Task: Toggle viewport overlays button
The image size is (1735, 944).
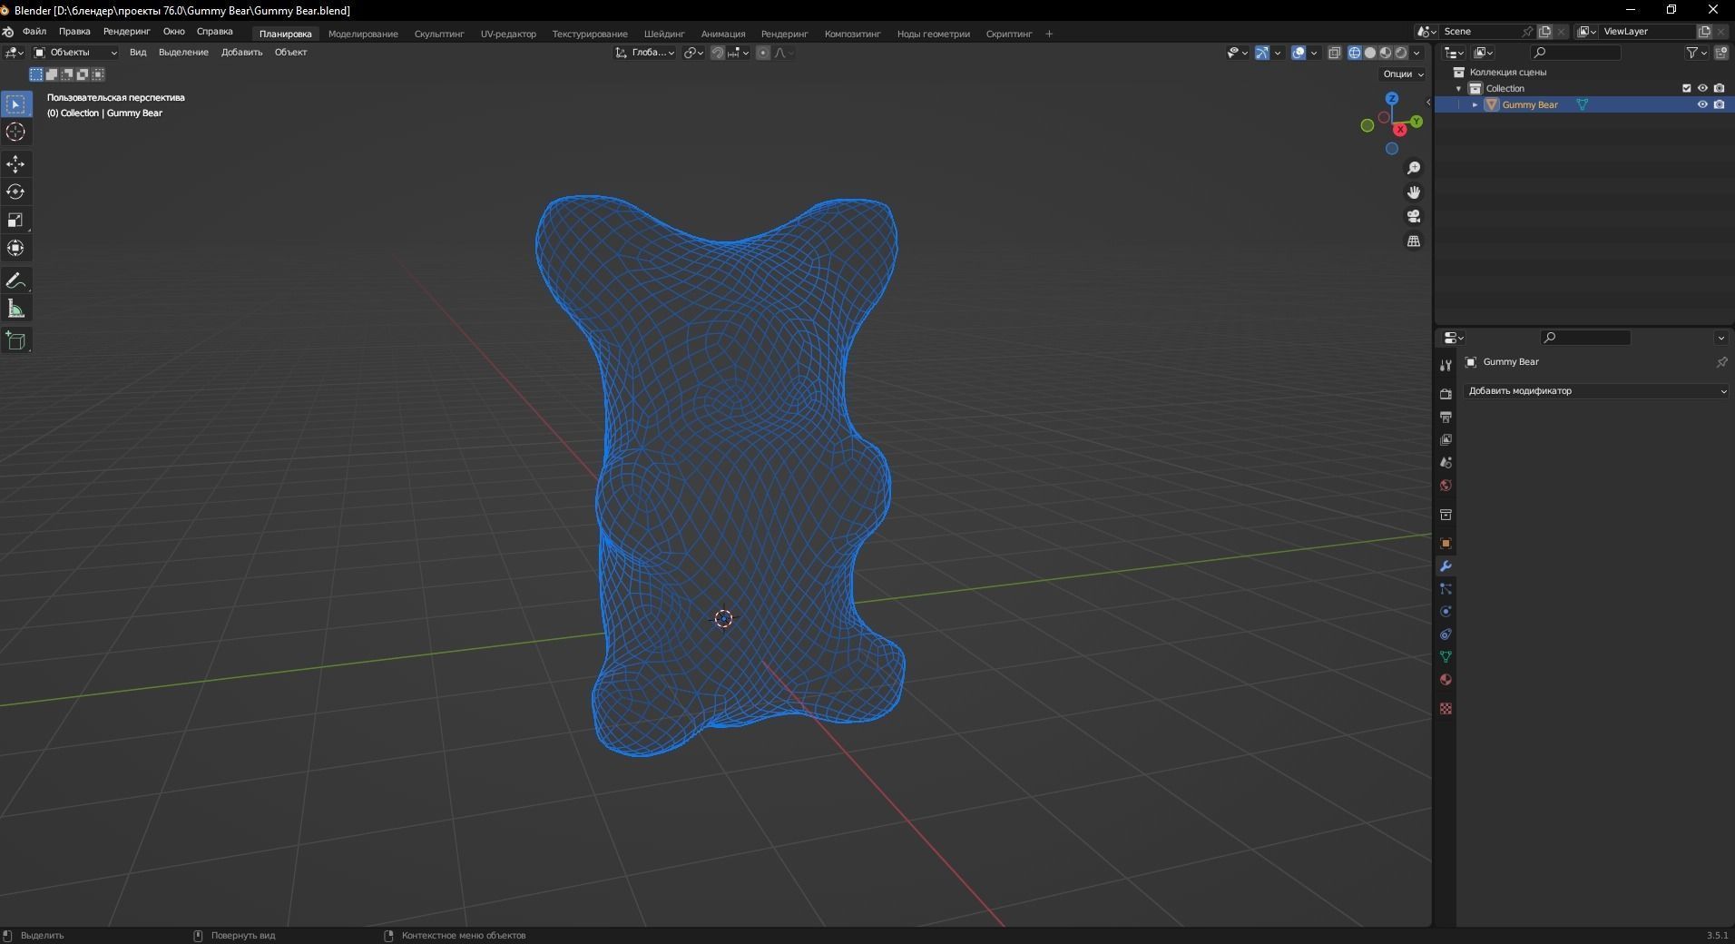Action: (x=1299, y=53)
